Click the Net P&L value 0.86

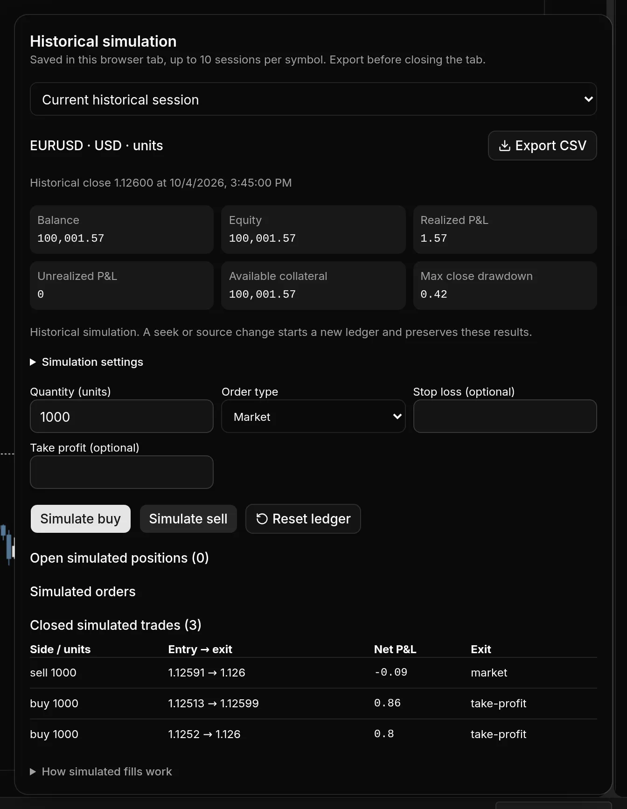pyautogui.click(x=388, y=703)
